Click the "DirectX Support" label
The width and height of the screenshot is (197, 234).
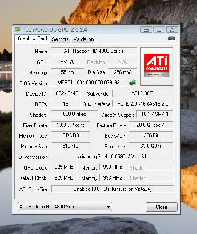117,115
